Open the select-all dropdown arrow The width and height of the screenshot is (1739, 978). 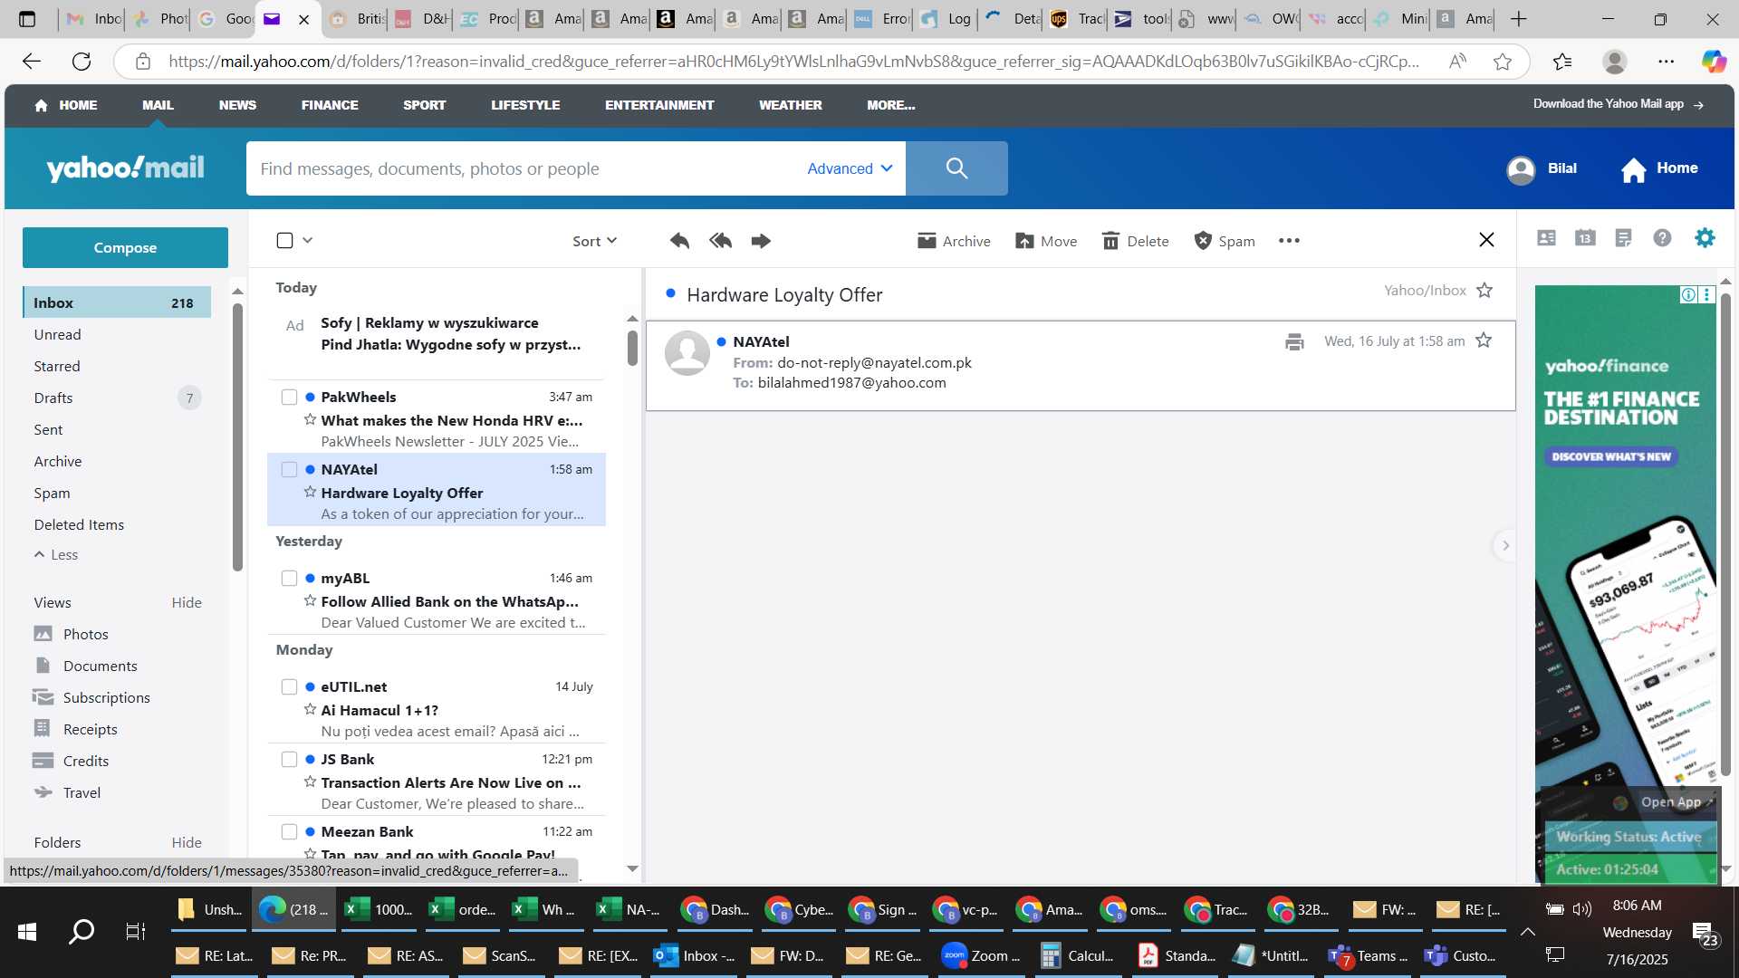pos(308,240)
